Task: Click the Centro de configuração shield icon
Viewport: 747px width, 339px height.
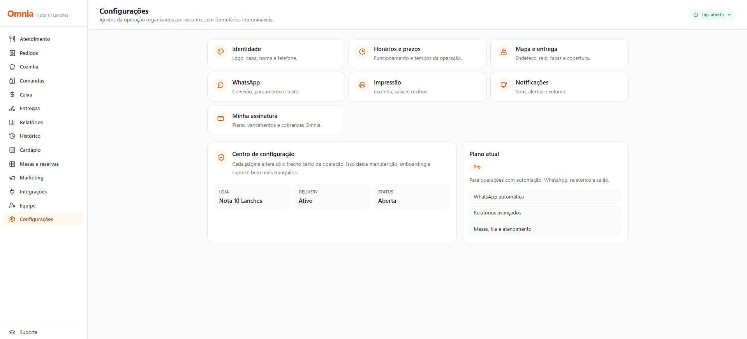Action: point(221,157)
